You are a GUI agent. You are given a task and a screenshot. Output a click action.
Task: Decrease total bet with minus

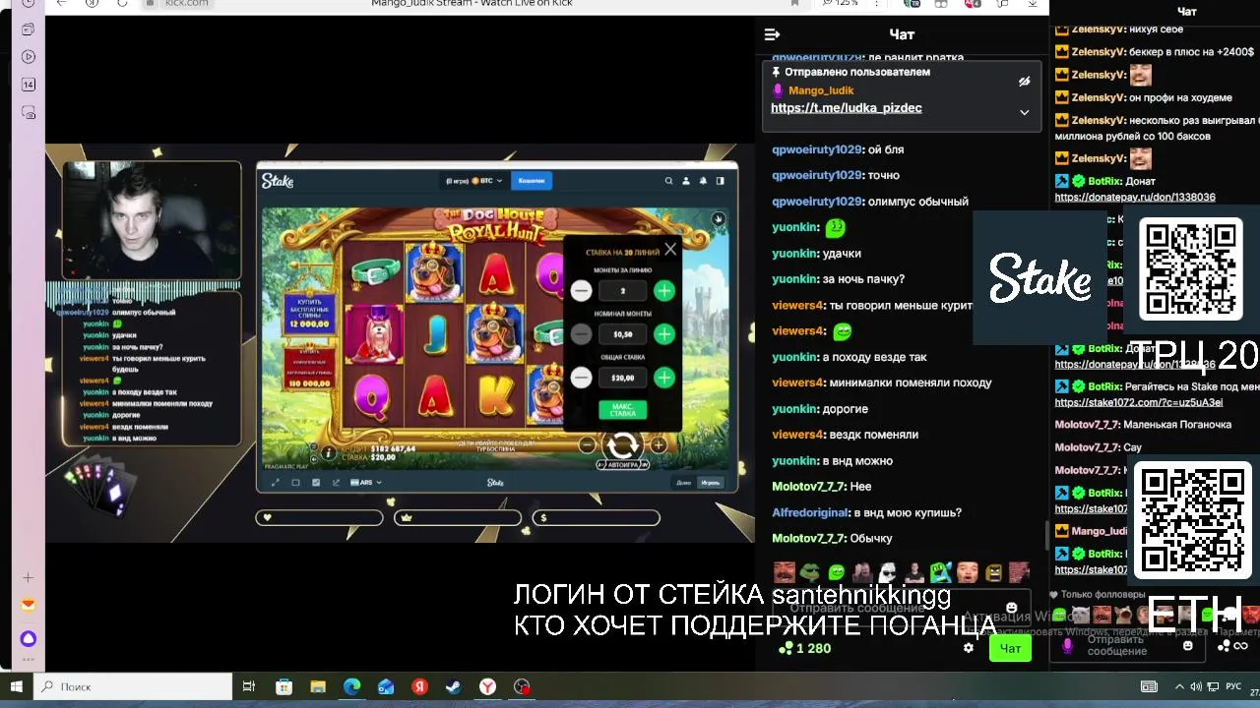pos(581,378)
